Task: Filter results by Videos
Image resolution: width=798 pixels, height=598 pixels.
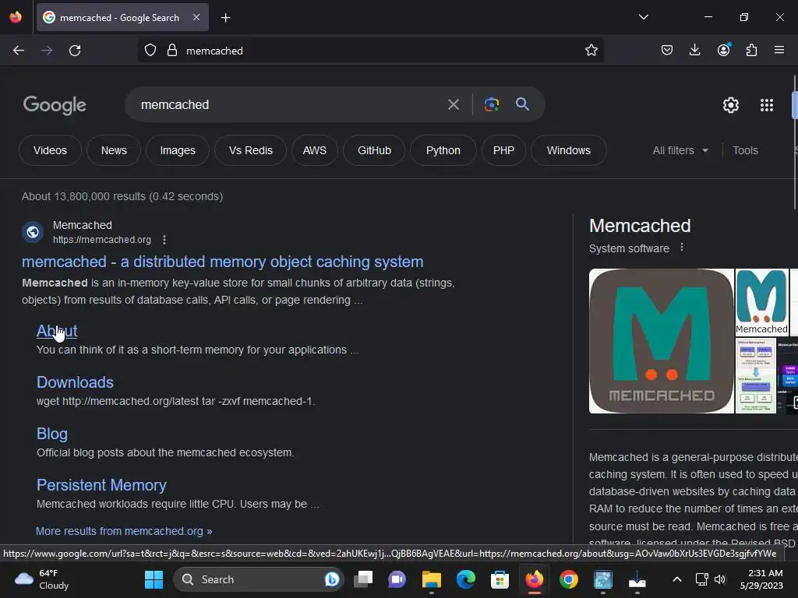Action: 50,150
